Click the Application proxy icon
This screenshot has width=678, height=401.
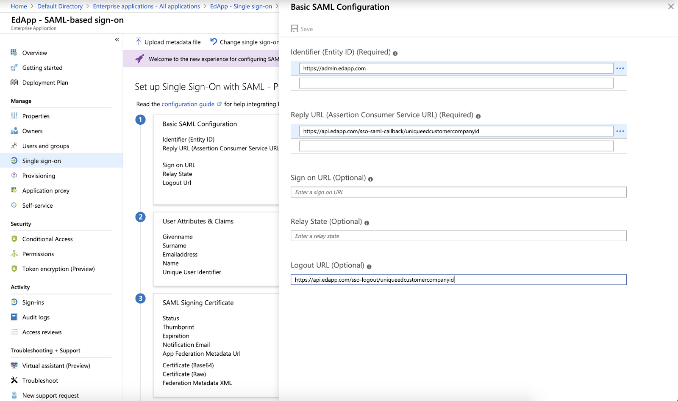(x=14, y=190)
